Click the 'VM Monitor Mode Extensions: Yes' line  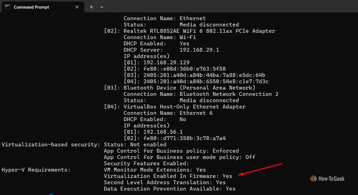(155, 169)
